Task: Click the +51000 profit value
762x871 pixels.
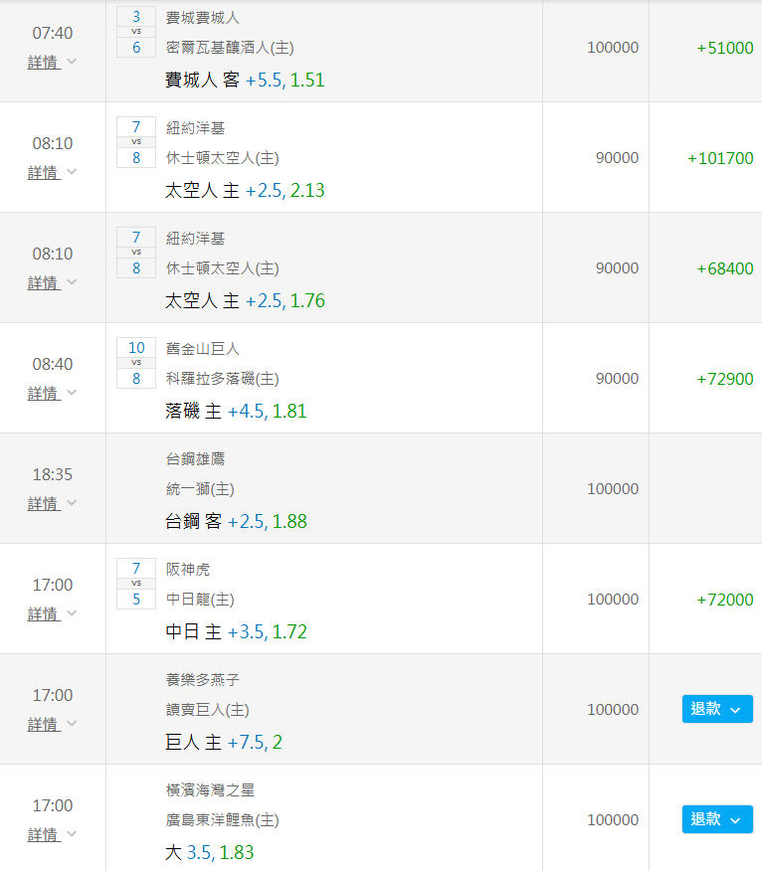Action: pyautogui.click(x=724, y=48)
